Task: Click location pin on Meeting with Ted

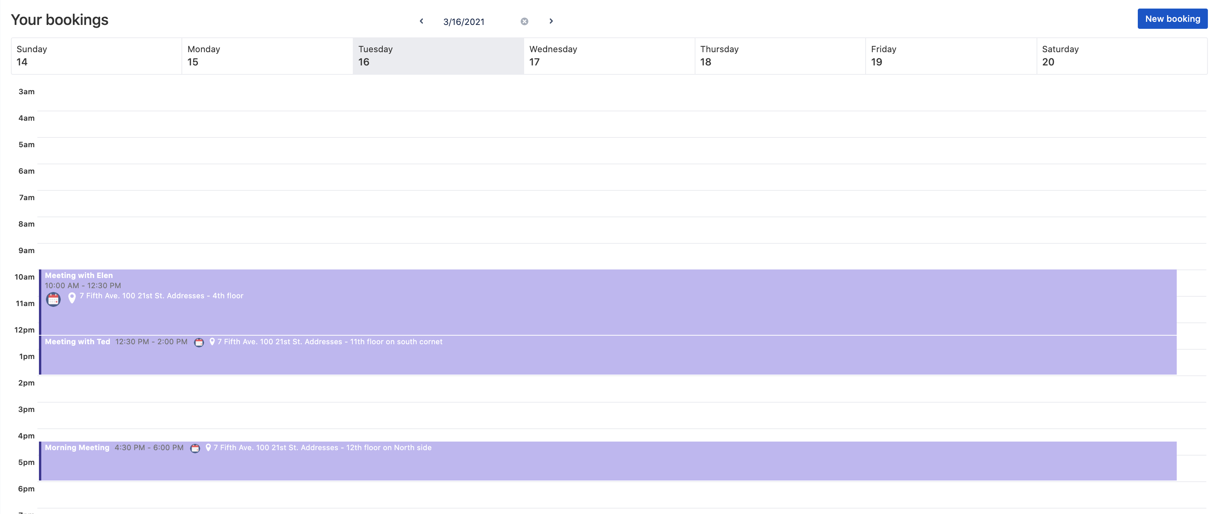Action: point(212,342)
